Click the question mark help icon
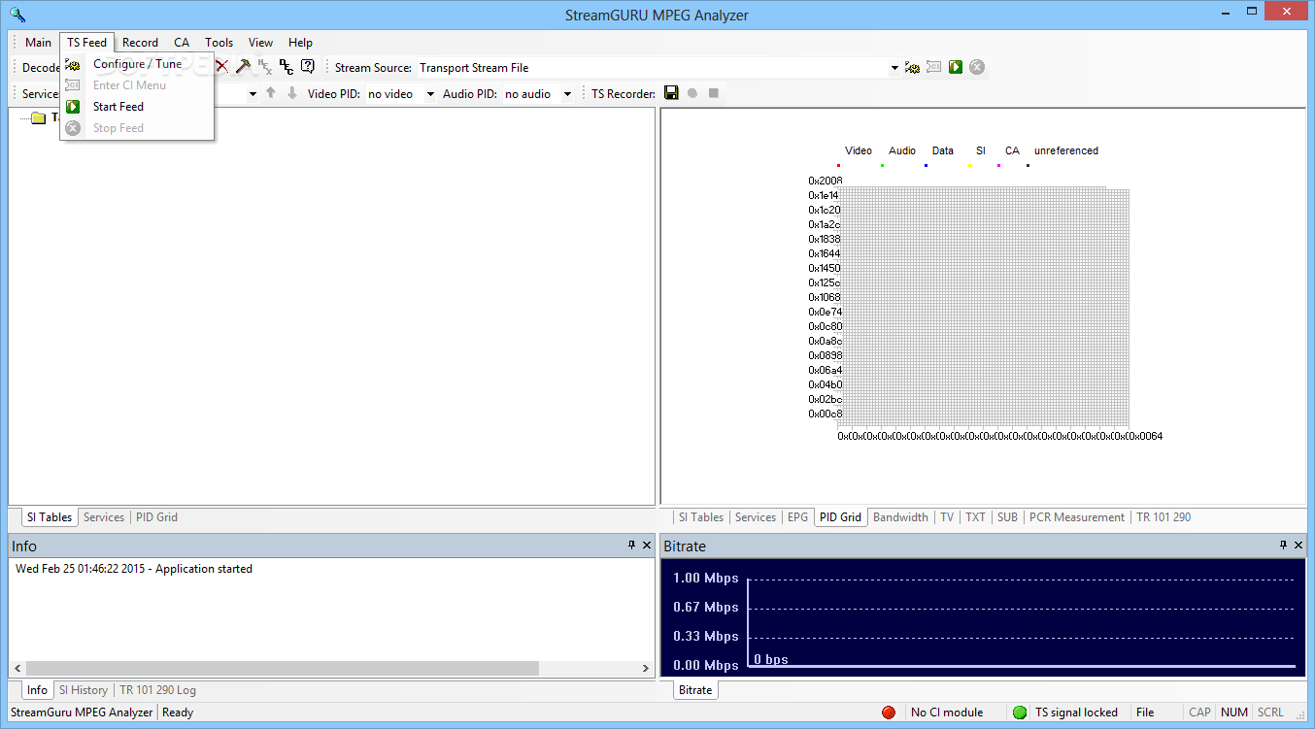 308,67
